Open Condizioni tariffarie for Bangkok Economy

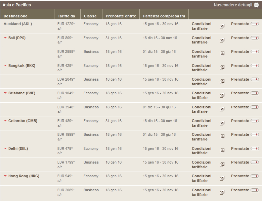coord(202,68)
